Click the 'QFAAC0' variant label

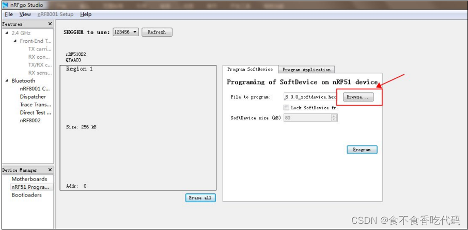click(73, 60)
